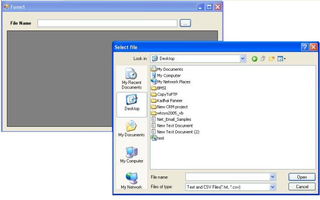Screen dimensions: 320x200
Task: Select the Net_Email_Samples text file
Action: click(x=171, y=119)
